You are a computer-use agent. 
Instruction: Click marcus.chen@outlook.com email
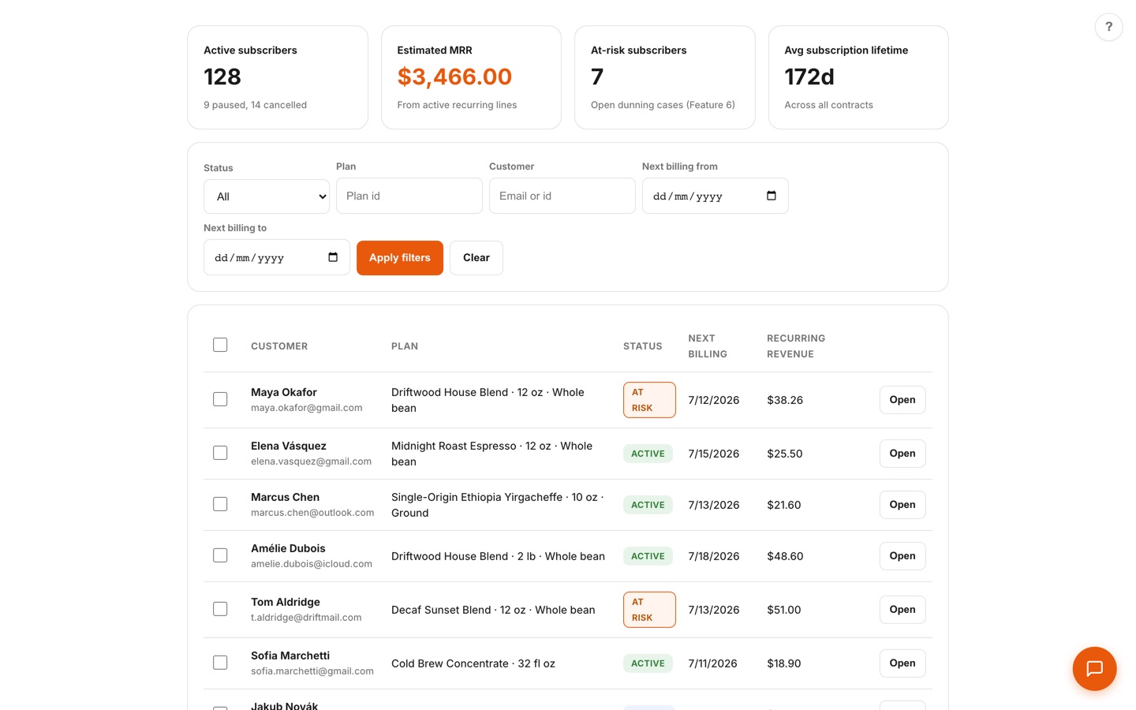click(312, 513)
